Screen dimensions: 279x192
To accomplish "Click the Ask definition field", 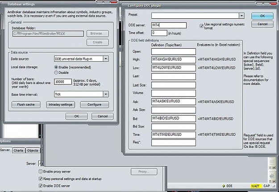I will pos(174,102).
